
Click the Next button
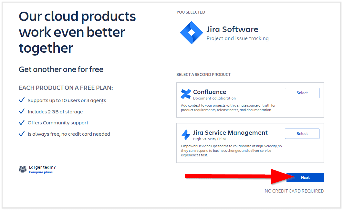coord(305,178)
